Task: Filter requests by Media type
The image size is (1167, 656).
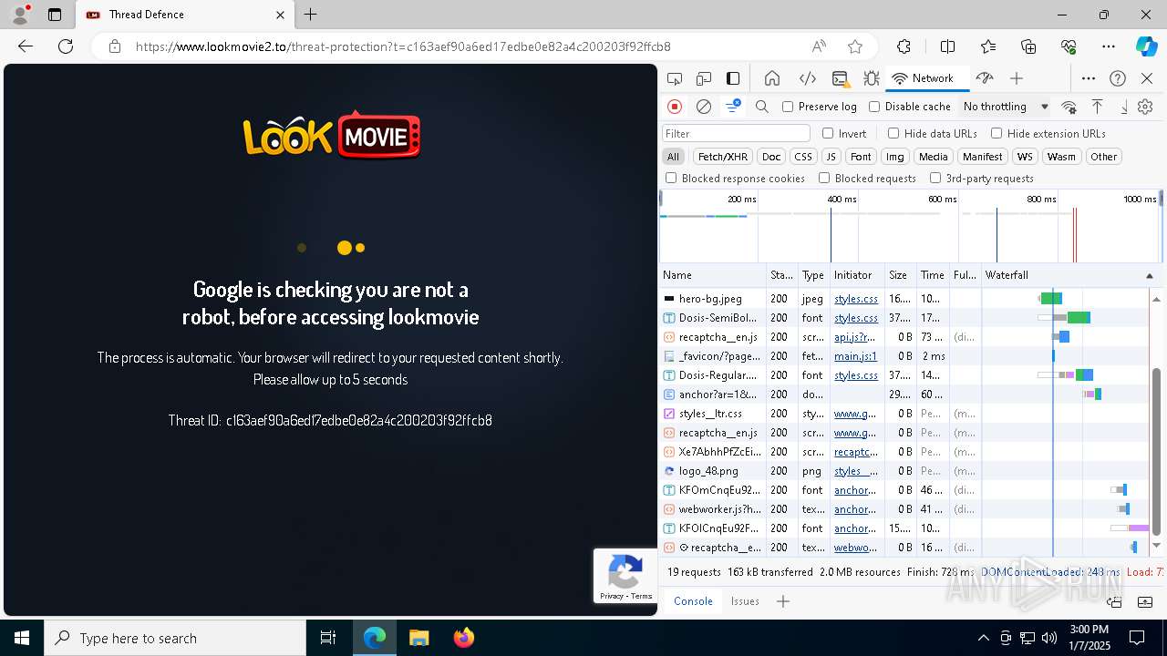Action: click(933, 157)
